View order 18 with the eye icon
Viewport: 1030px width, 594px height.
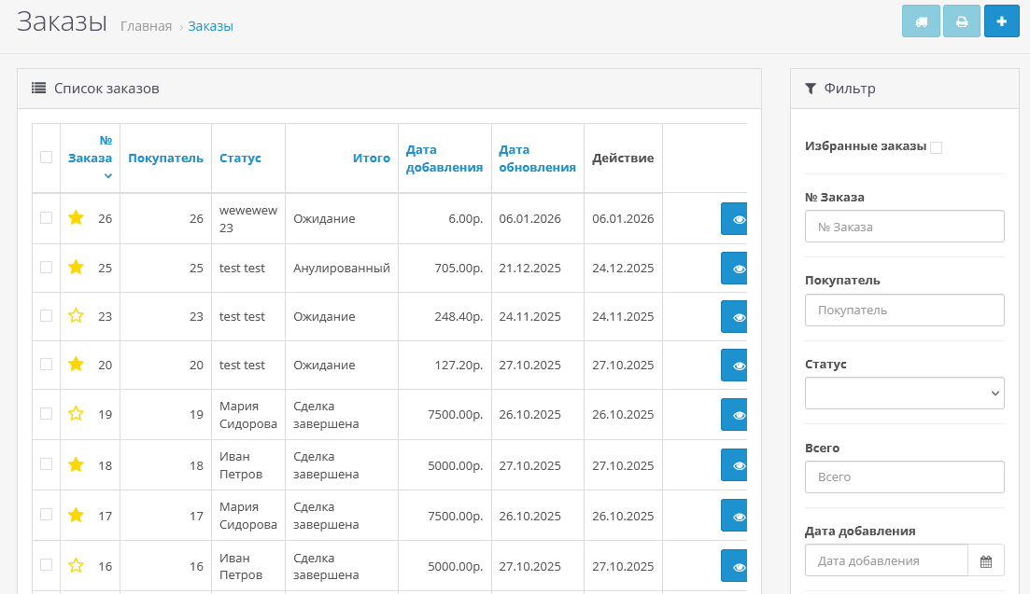click(738, 464)
